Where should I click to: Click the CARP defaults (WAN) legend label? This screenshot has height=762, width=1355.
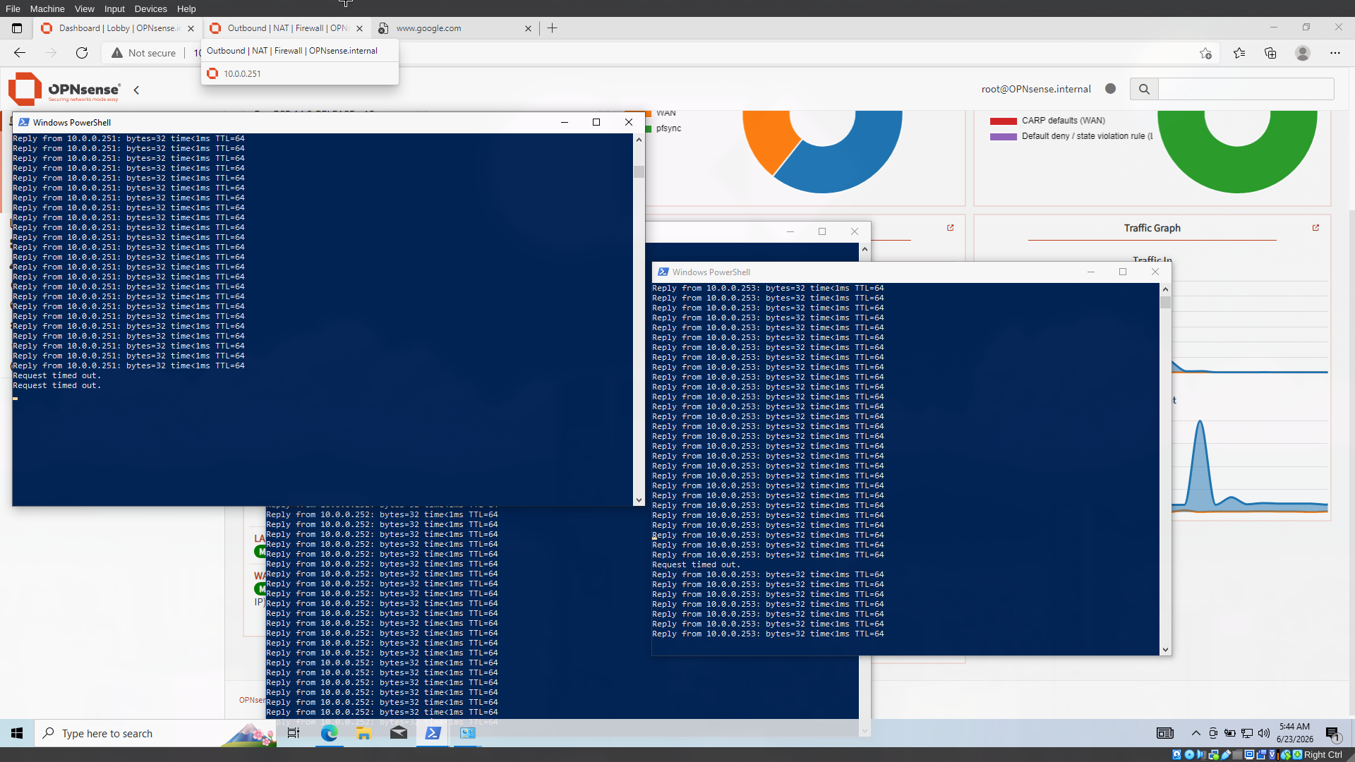[x=1064, y=121]
